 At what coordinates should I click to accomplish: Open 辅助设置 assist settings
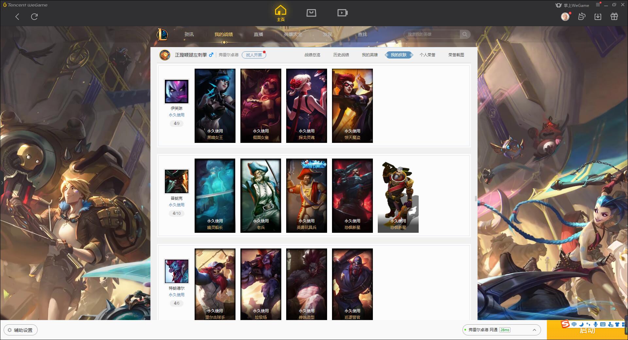coord(21,330)
